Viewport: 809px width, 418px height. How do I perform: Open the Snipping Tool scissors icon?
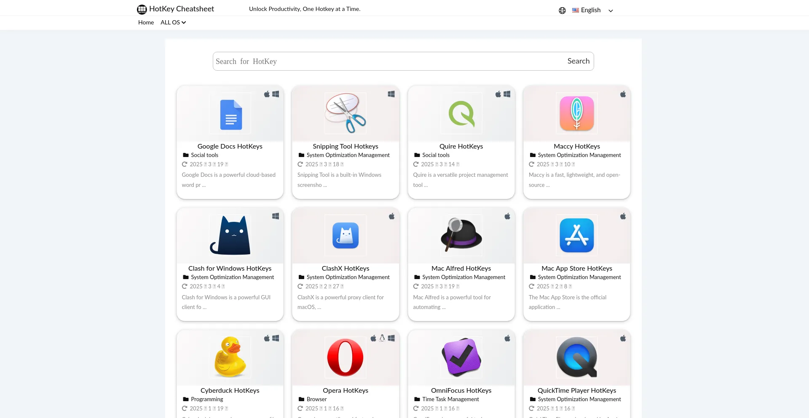point(346,113)
